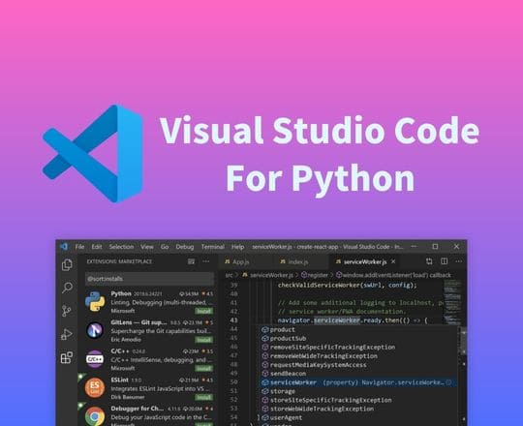Open the Selection menu

[121, 247]
